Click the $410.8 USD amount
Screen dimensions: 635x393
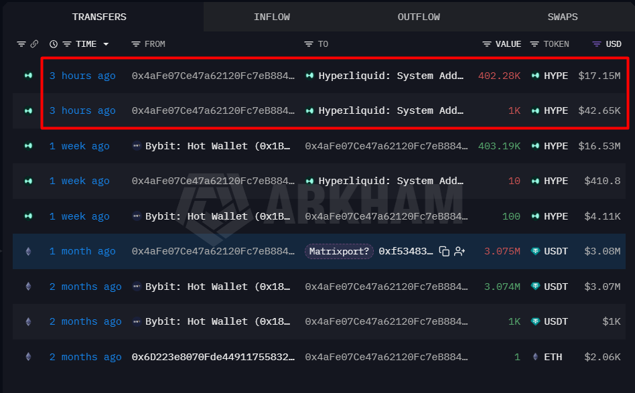[x=602, y=181]
